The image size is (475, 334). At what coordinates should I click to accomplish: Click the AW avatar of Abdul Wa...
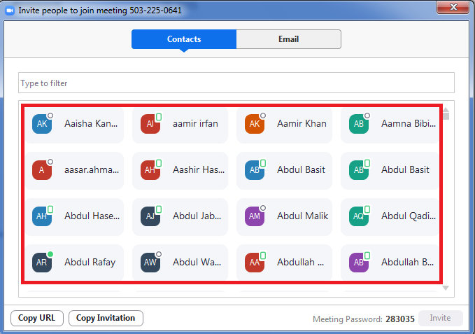click(x=150, y=263)
